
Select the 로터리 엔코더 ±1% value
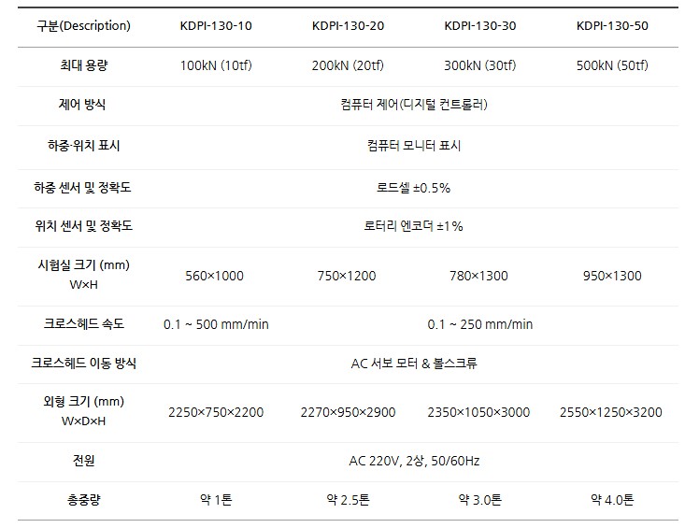coord(414,226)
